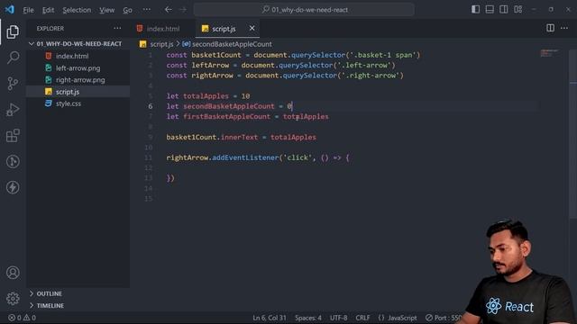Click 'innerText' on line 9

[x=239, y=138]
